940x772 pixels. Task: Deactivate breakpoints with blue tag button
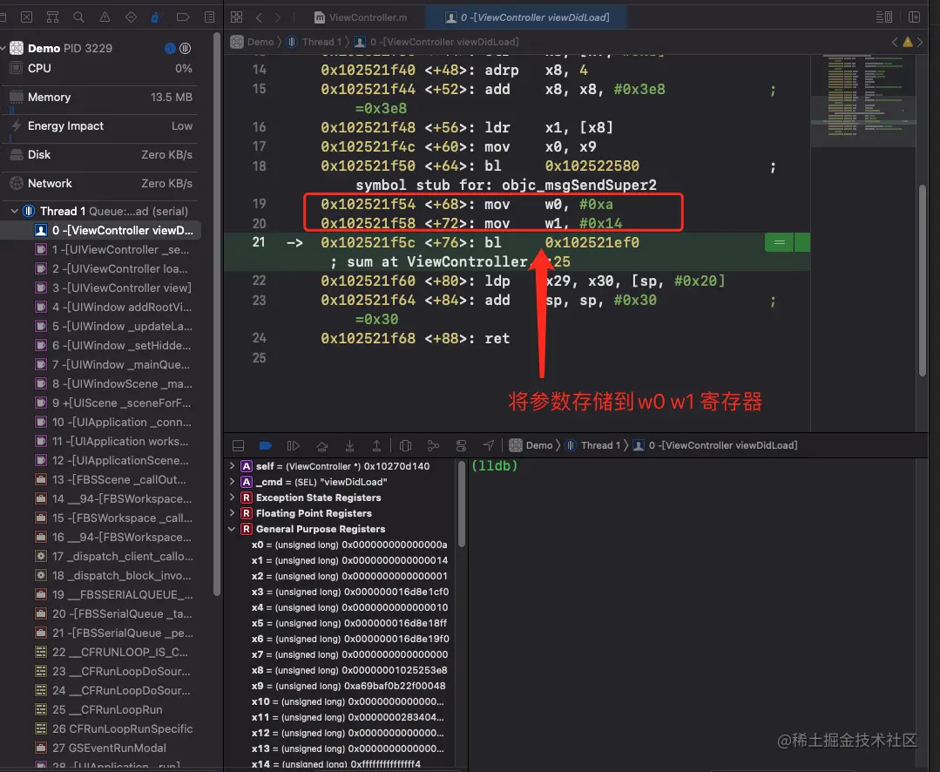coord(266,445)
